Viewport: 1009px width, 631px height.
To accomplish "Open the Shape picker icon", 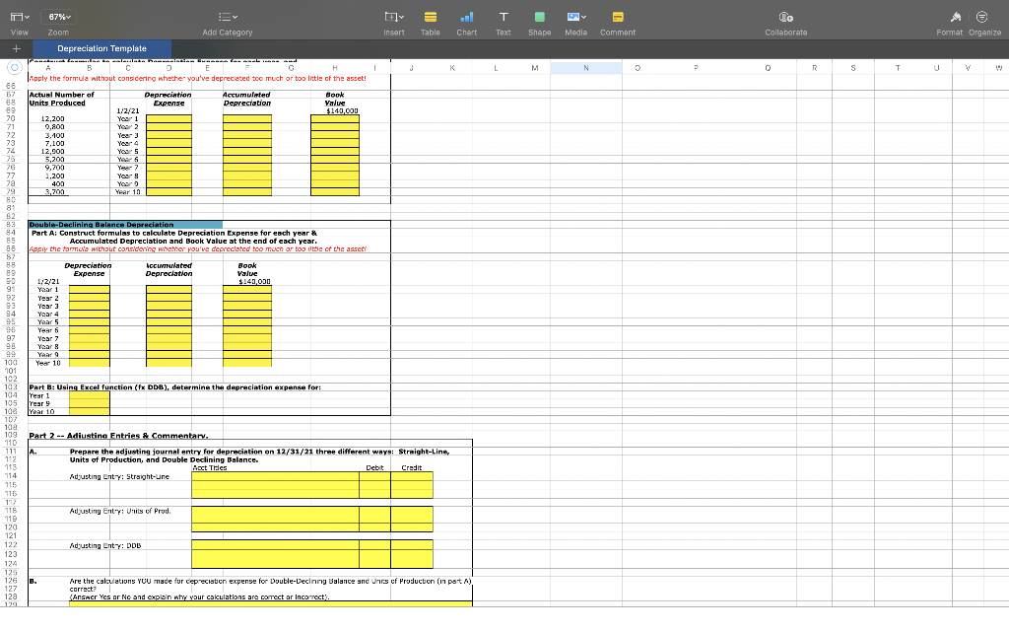I will click(x=539, y=16).
